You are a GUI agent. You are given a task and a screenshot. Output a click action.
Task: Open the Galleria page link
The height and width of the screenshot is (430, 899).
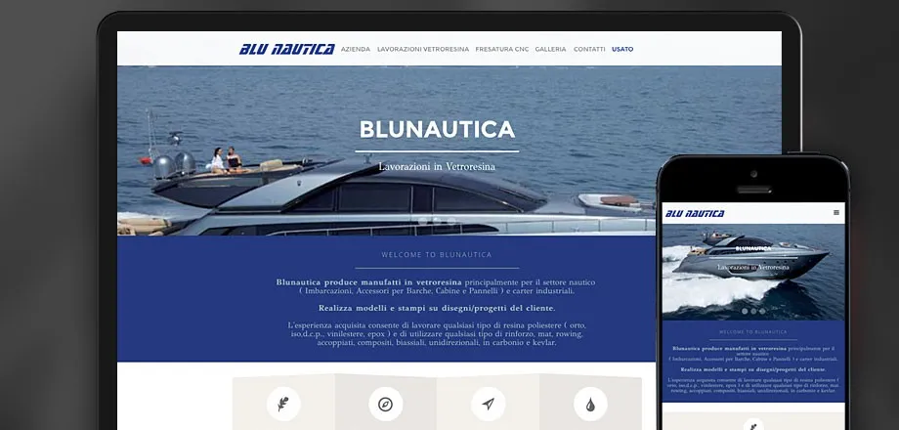coord(550,49)
